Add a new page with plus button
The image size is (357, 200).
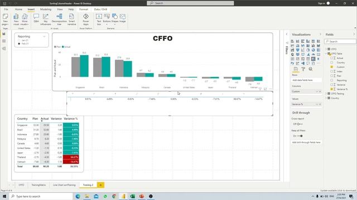[100, 185]
